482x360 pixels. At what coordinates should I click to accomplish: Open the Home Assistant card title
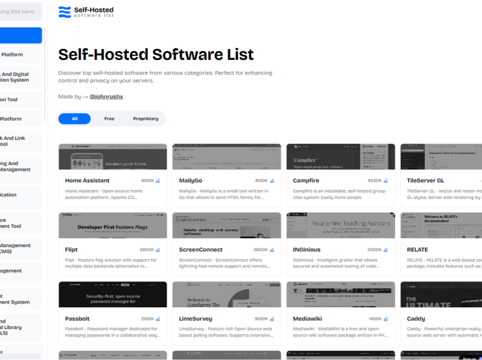pyautogui.click(x=87, y=180)
